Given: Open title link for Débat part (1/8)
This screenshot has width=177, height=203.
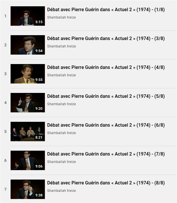Looking at the screenshot, I should (106, 10).
